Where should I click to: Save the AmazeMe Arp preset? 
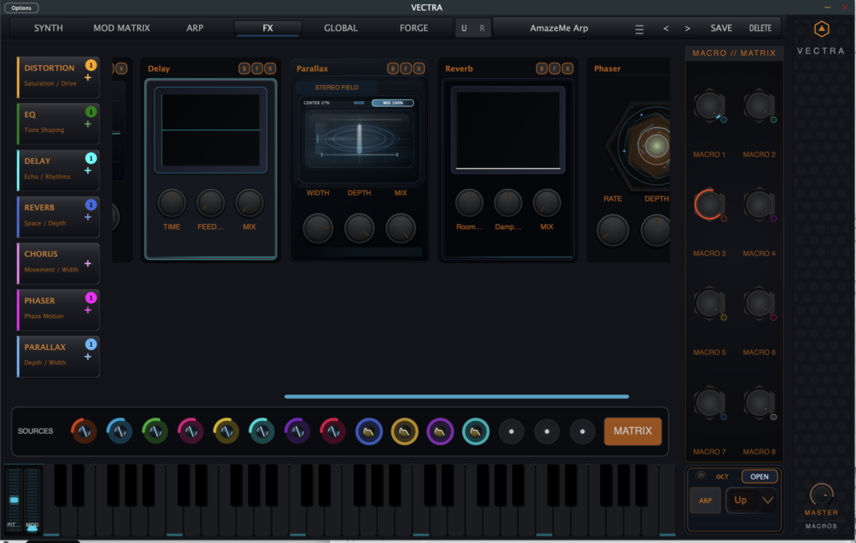click(721, 28)
